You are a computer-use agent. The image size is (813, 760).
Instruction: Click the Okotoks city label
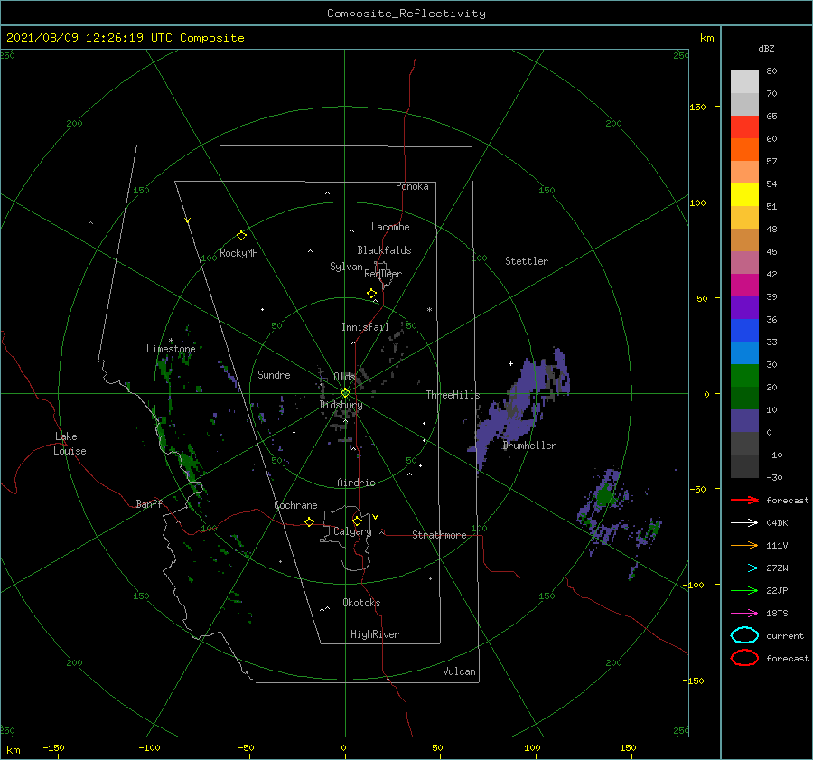tap(361, 603)
